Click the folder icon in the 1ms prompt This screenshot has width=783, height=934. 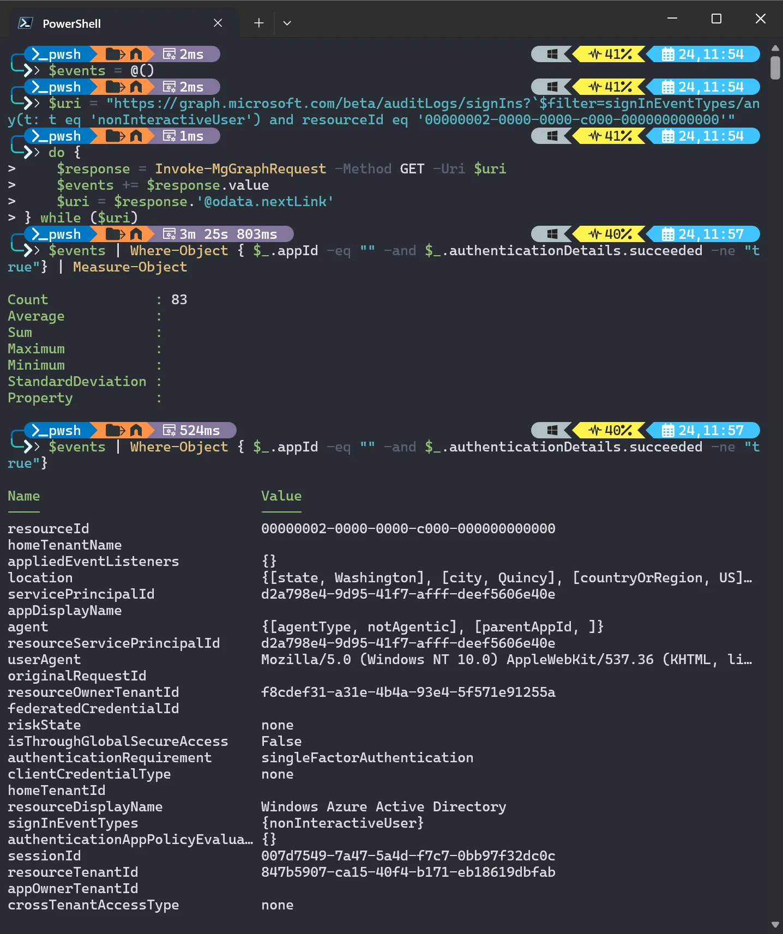(x=114, y=136)
